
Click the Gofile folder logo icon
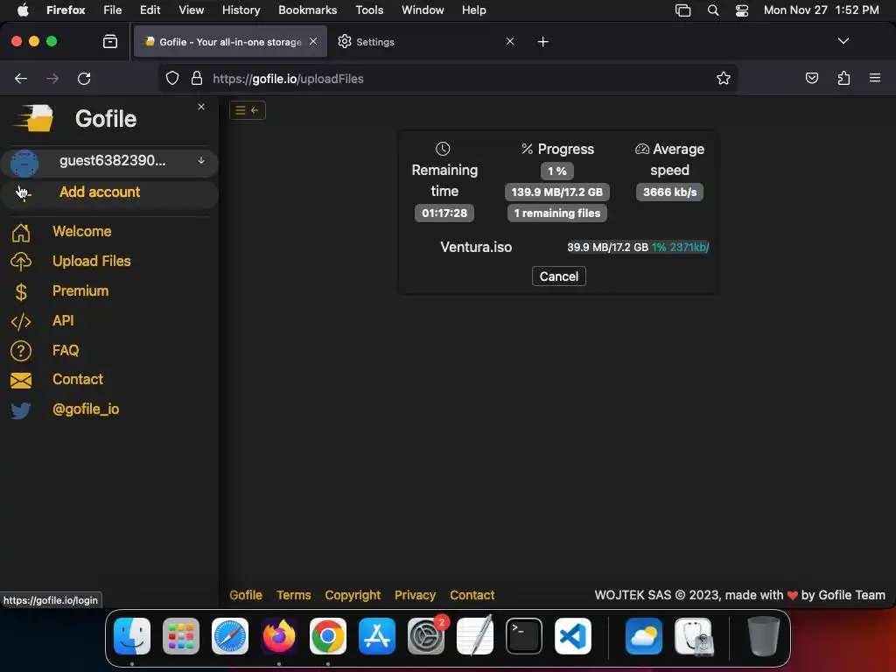(x=35, y=118)
